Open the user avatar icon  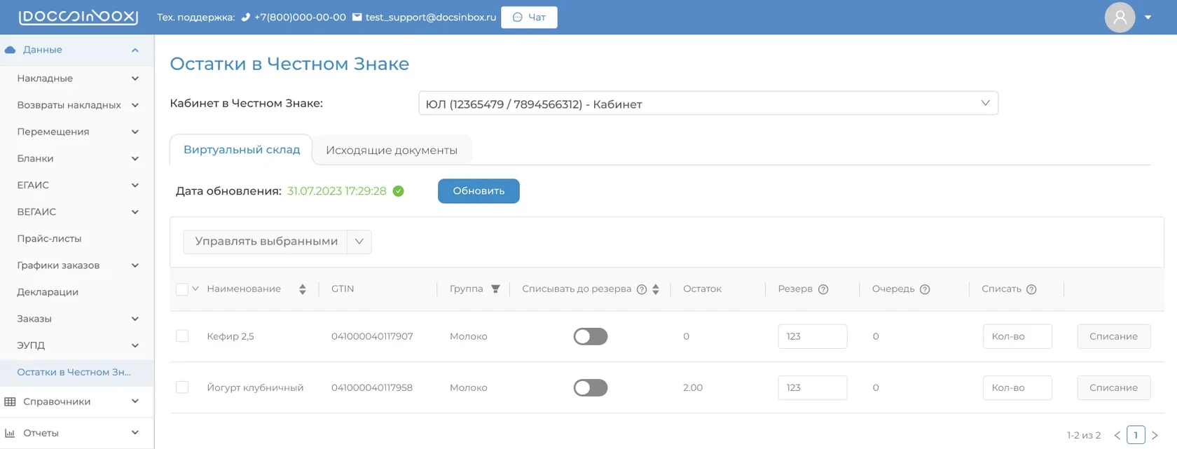[x=1120, y=17]
